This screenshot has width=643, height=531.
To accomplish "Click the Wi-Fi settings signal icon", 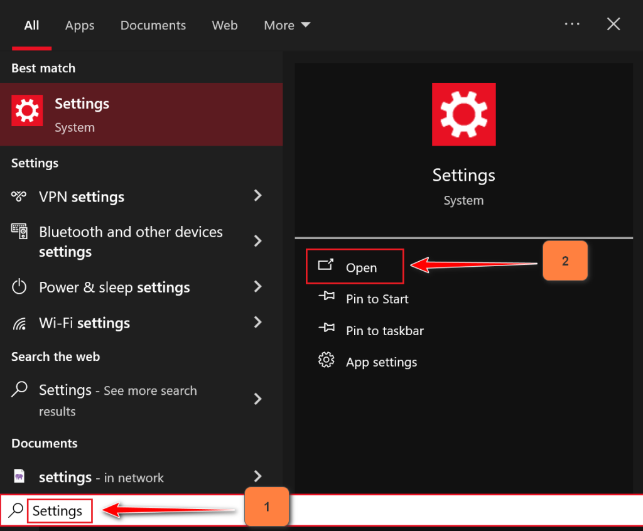I will point(19,323).
